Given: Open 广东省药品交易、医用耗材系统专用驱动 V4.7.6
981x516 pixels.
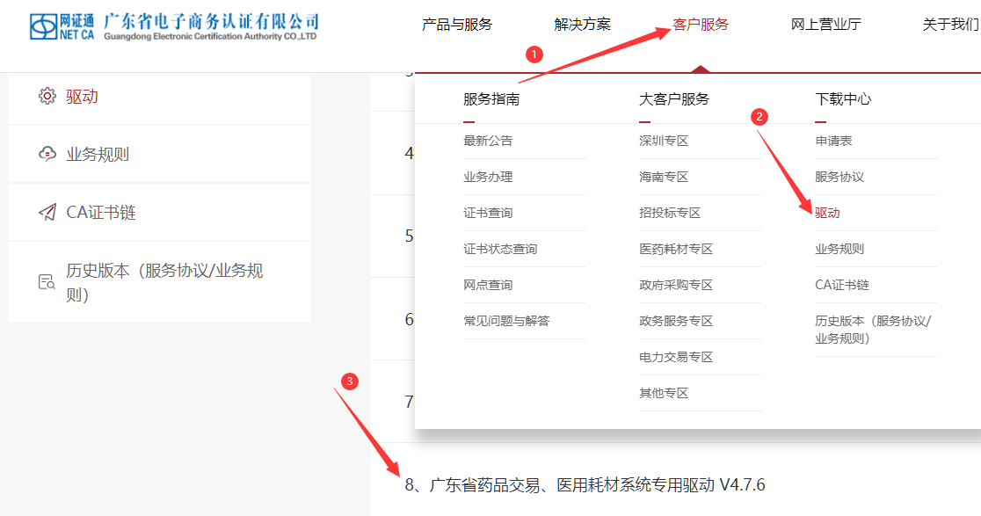Looking at the screenshot, I should (585, 485).
